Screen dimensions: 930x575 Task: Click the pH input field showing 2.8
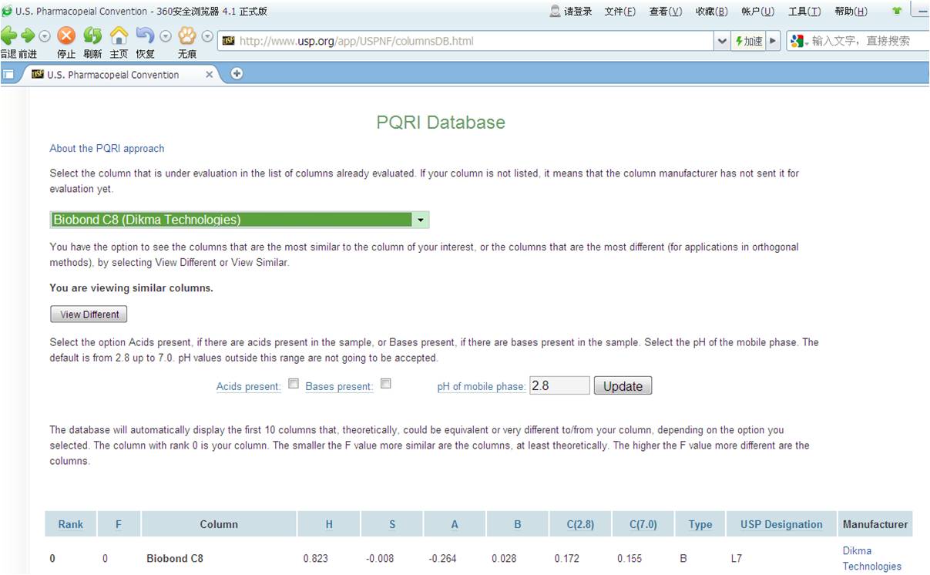click(559, 385)
